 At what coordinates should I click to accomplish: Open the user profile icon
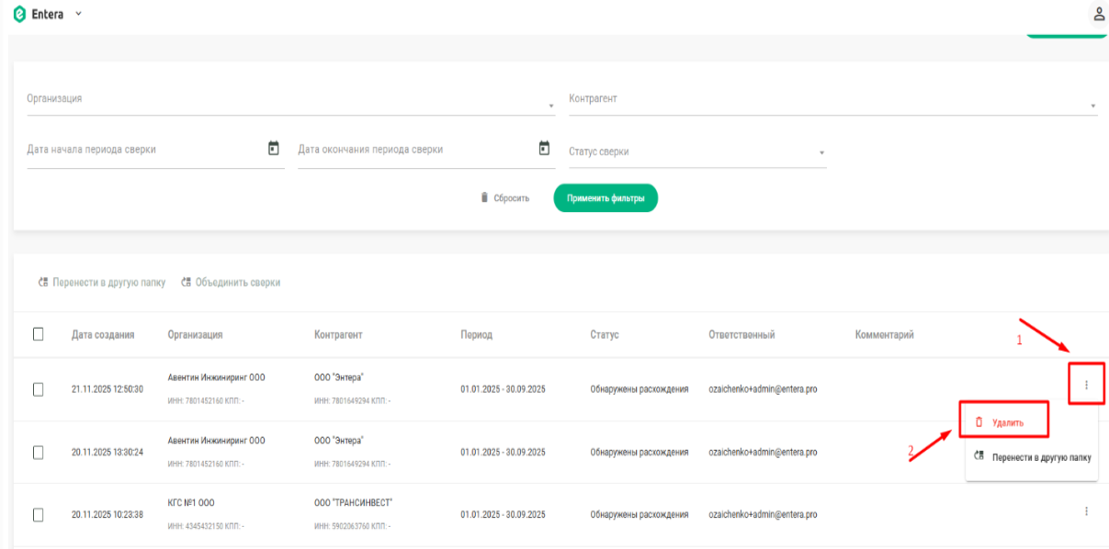click(x=1098, y=14)
